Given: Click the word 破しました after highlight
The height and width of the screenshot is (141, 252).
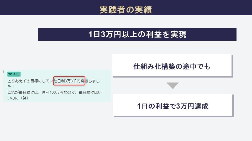Looking at the screenshot, I should click(92, 81).
